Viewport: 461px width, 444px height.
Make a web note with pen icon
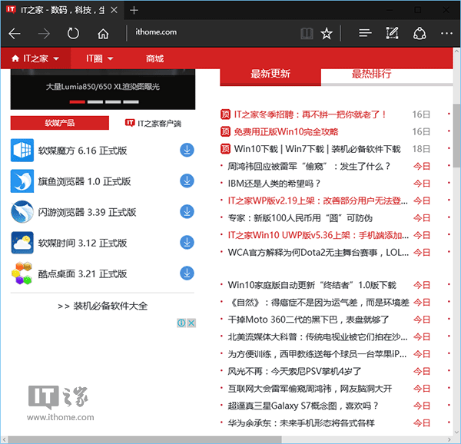[x=392, y=33]
